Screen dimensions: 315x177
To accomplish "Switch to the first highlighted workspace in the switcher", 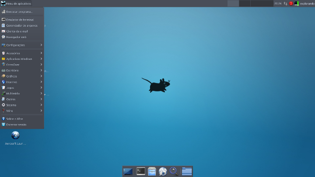I will click(x=233, y=3).
